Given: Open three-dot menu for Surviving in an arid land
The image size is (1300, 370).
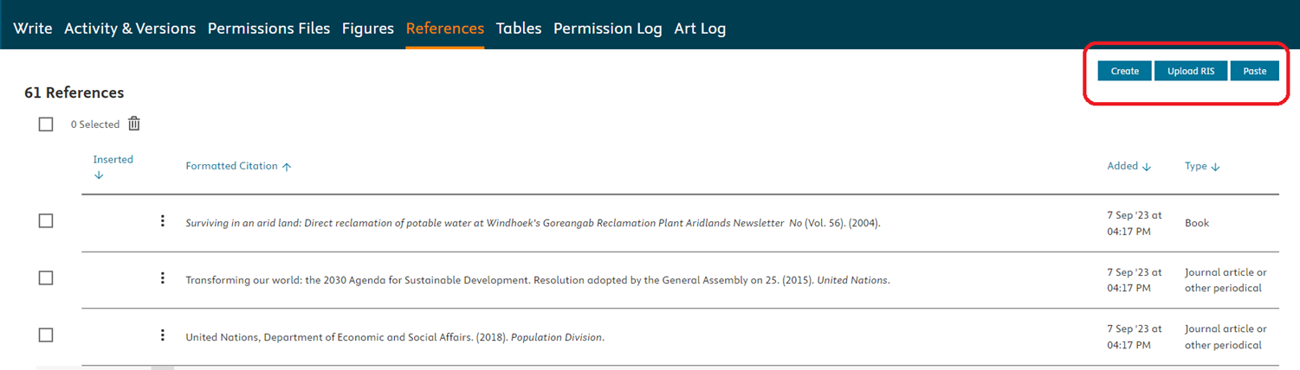Looking at the screenshot, I should pyautogui.click(x=162, y=221).
